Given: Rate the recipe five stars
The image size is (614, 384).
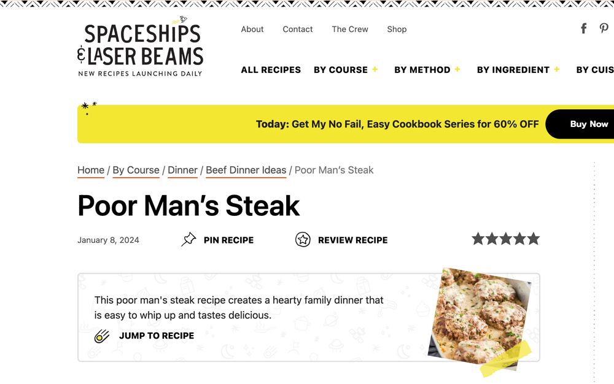Looking at the screenshot, I should (x=534, y=239).
